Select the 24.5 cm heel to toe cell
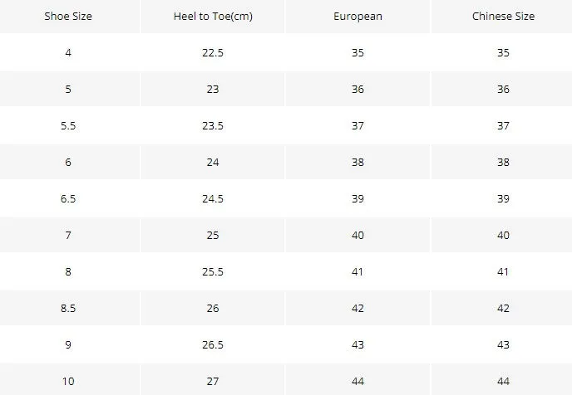 tap(213, 199)
